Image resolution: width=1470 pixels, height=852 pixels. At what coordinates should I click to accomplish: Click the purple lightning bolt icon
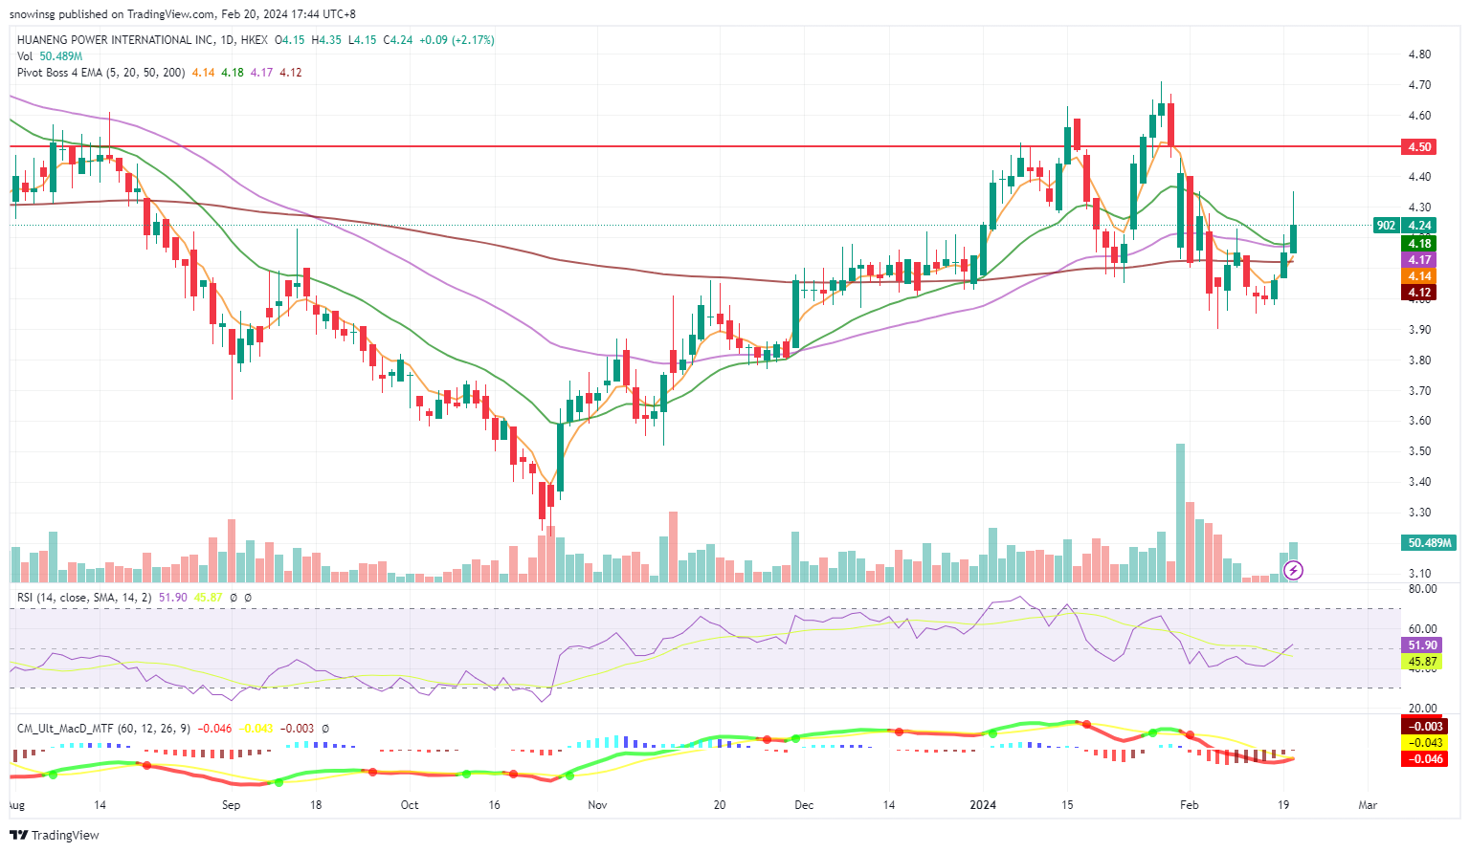coord(1293,571)
